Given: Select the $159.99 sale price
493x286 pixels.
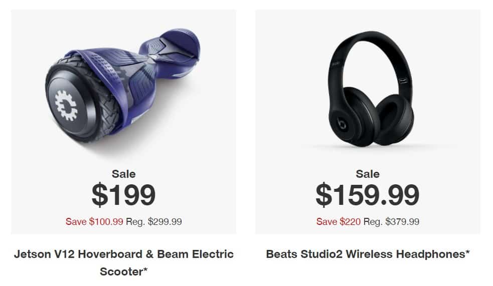Looking at the screenshot, I should click(x=368, y=195).
